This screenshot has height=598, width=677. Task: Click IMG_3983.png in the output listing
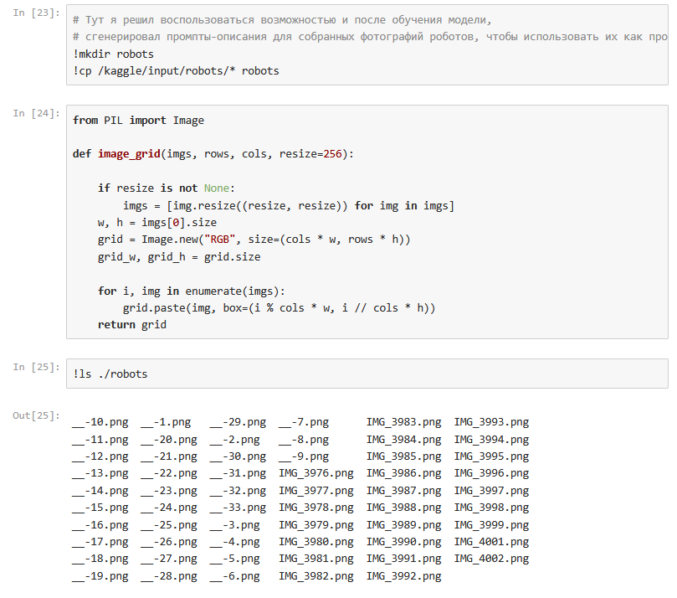403,422
